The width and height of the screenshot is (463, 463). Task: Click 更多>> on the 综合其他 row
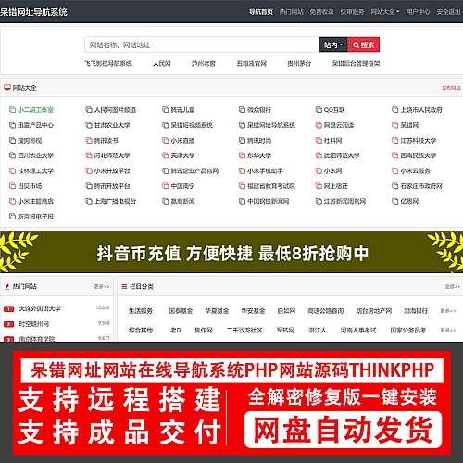(x=448, y=331)
